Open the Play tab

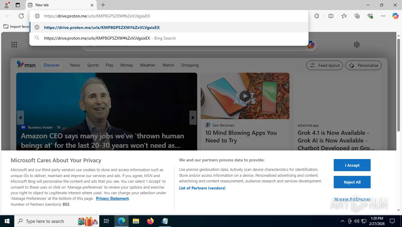(110, 65)
